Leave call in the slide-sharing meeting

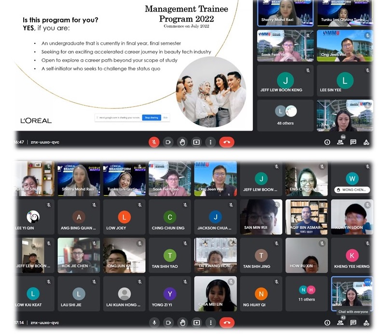227,142
